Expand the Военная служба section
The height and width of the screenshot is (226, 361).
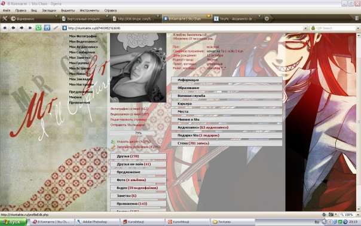[227, 96]
